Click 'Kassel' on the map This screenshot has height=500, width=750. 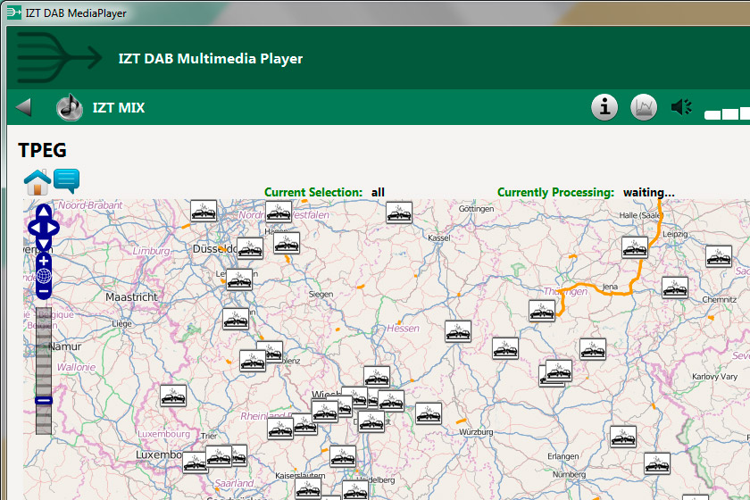[439, 237]
